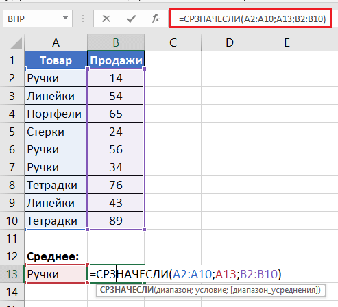Select row 13 header
338x307 pixels.
(x=12, y=274)
